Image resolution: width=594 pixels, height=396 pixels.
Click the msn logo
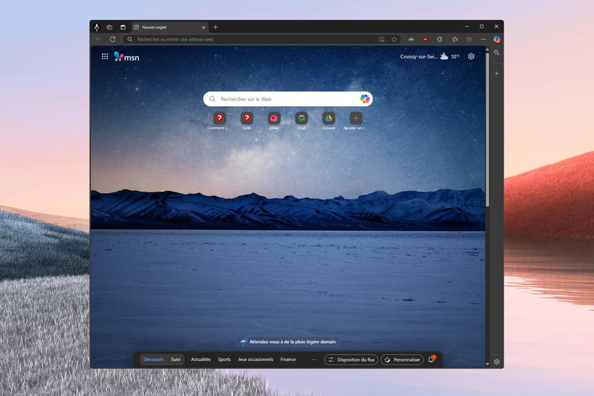[x=127, y=57]
